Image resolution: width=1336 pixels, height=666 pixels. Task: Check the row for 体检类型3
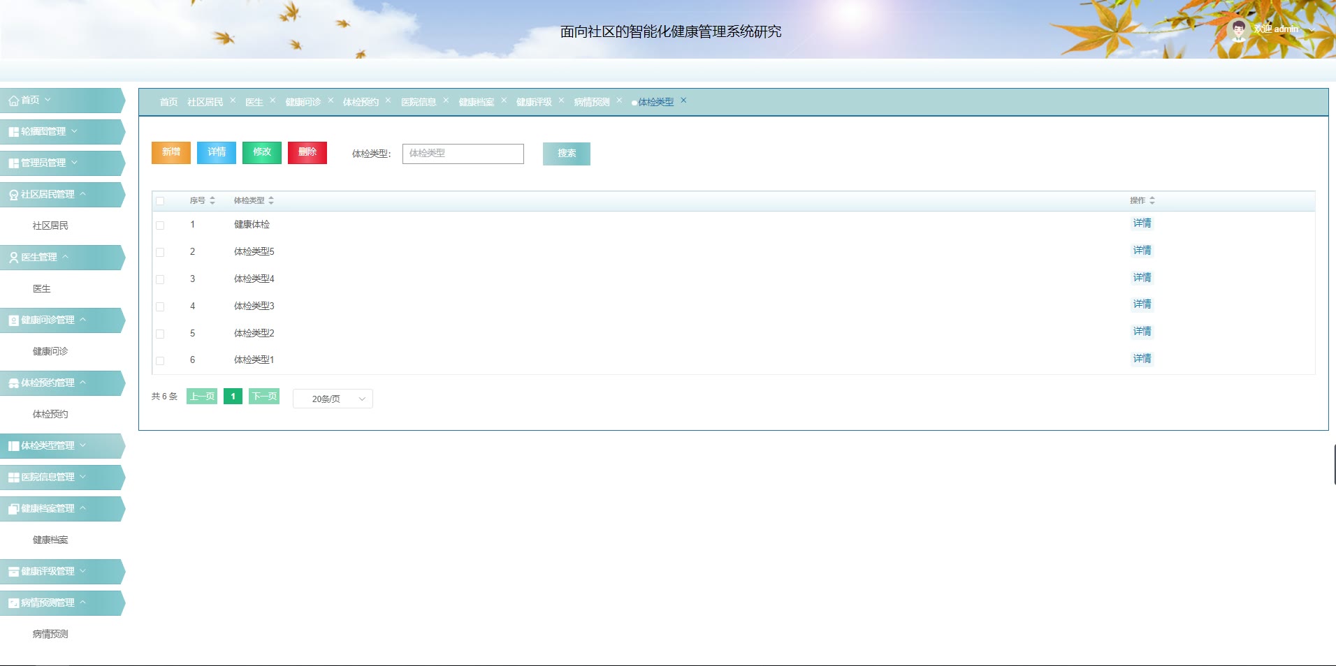point(160,307)
